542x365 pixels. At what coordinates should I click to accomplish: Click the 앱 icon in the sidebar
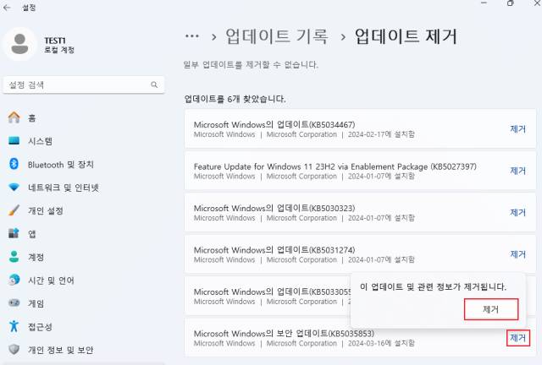point(14,233)
